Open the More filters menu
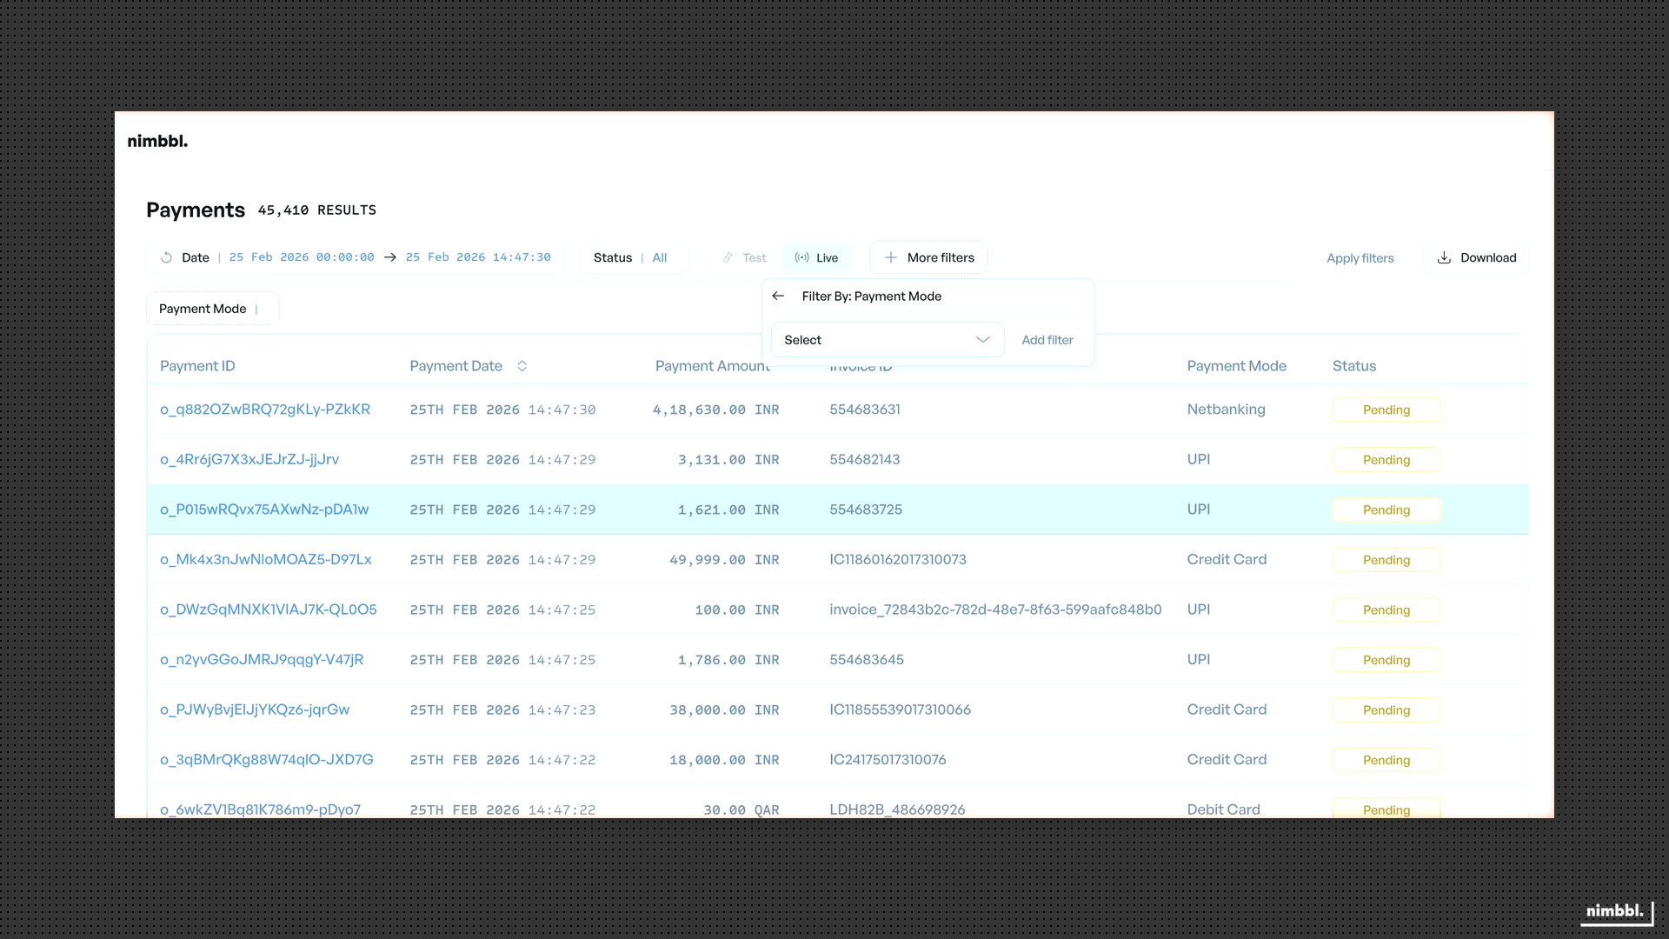This screenshot has height=939, width=1669. point(928,257)
